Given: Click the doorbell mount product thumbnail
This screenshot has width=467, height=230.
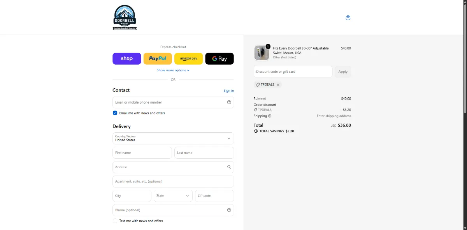Looking at the screenshot, I should [x=262, y=53].
